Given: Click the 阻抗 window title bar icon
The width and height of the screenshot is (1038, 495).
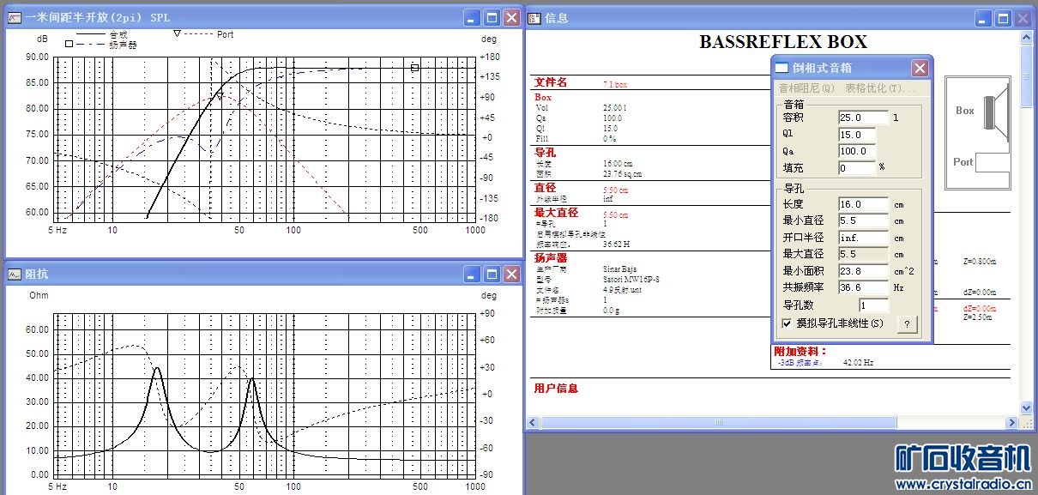Looking at the screenshot, I should point(14,275).
